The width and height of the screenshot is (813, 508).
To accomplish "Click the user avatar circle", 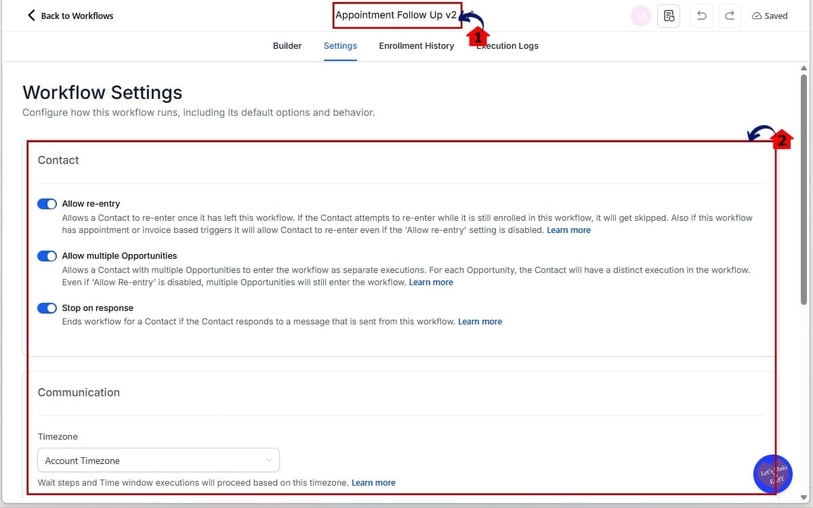I will [x=640, y=16].
